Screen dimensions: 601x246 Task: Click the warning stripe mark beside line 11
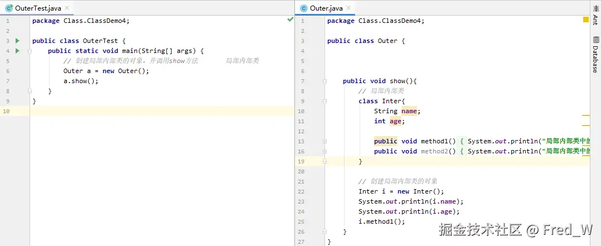tap(585, 125)
